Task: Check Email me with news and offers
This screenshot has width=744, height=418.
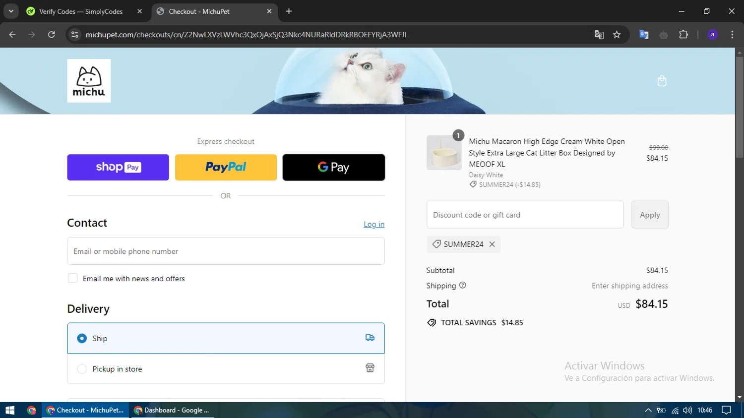Action: pyautogui.click(x=73, y=278)
